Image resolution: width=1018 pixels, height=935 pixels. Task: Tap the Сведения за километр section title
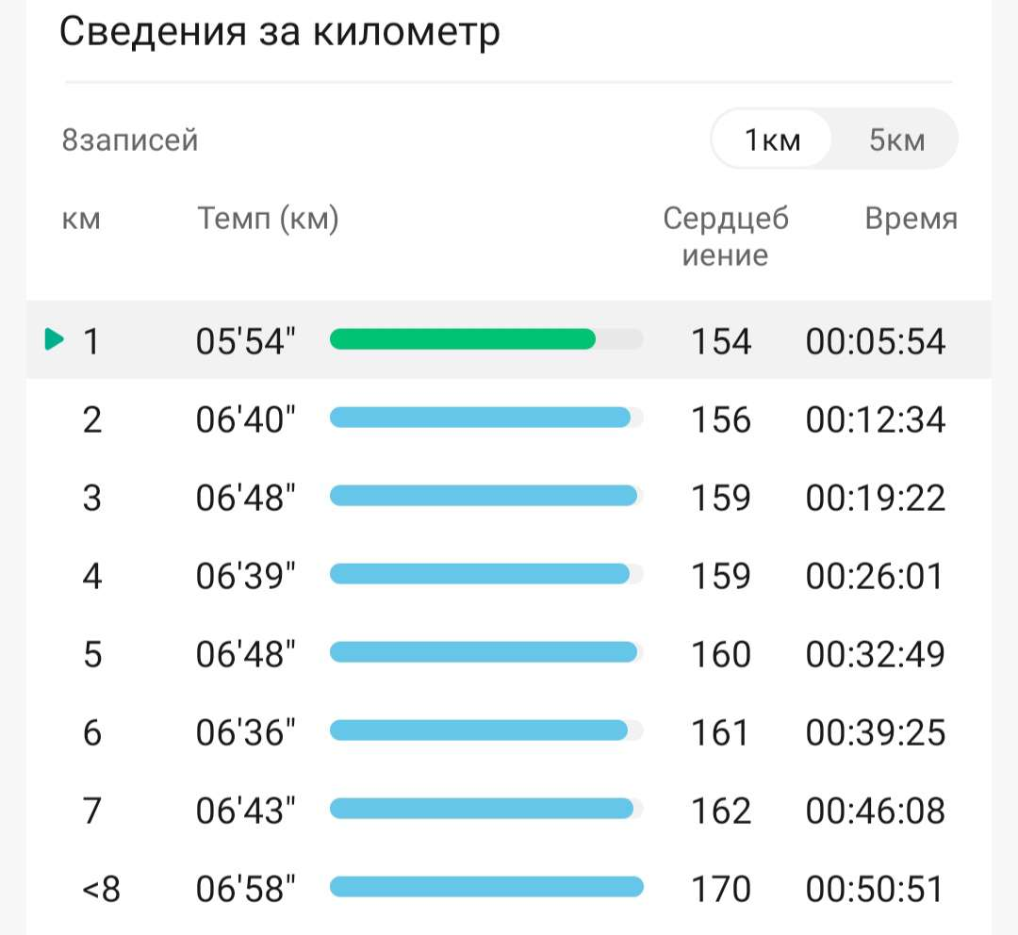click(280, 32)
